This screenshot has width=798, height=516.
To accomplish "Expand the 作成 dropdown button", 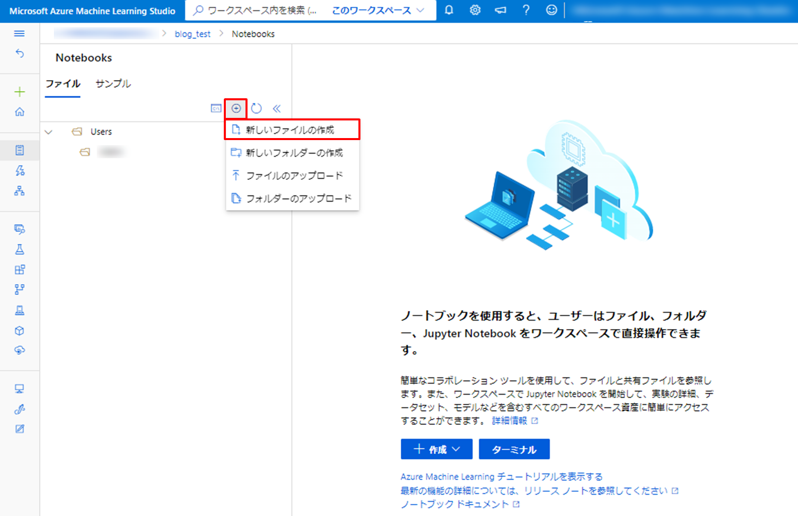I will coord(436,449).
